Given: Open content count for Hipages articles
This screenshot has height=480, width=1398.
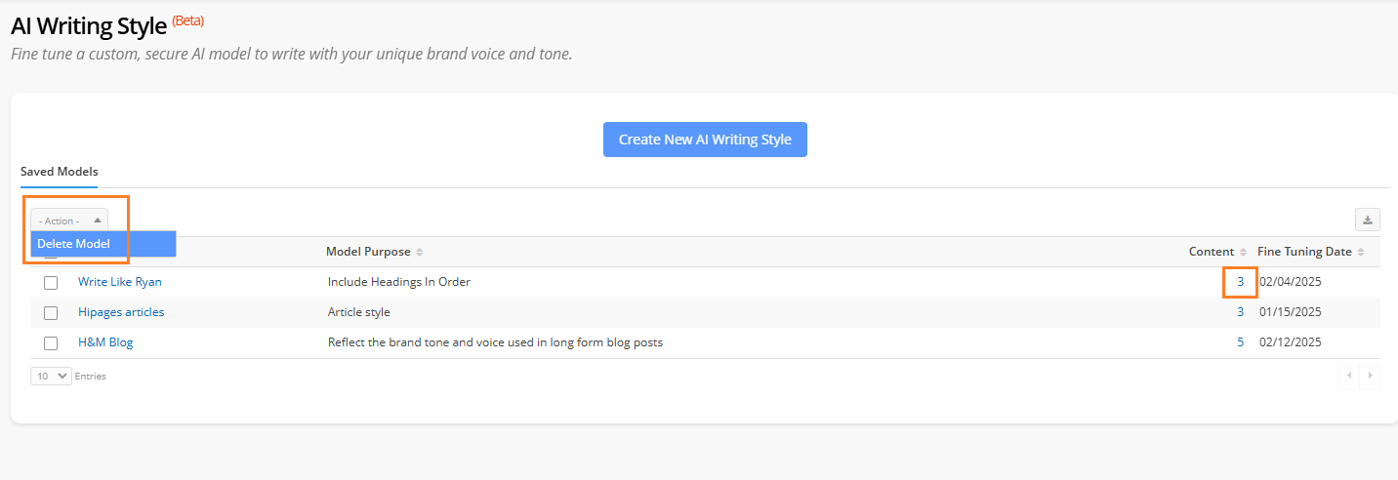Looking at the screenshot, I should 1241,312.
